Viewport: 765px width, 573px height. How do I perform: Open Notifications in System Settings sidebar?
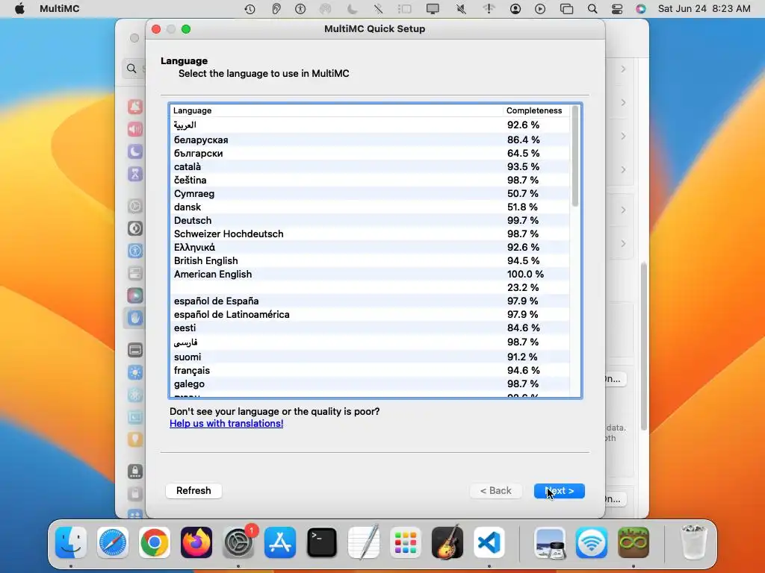[135, 107]
